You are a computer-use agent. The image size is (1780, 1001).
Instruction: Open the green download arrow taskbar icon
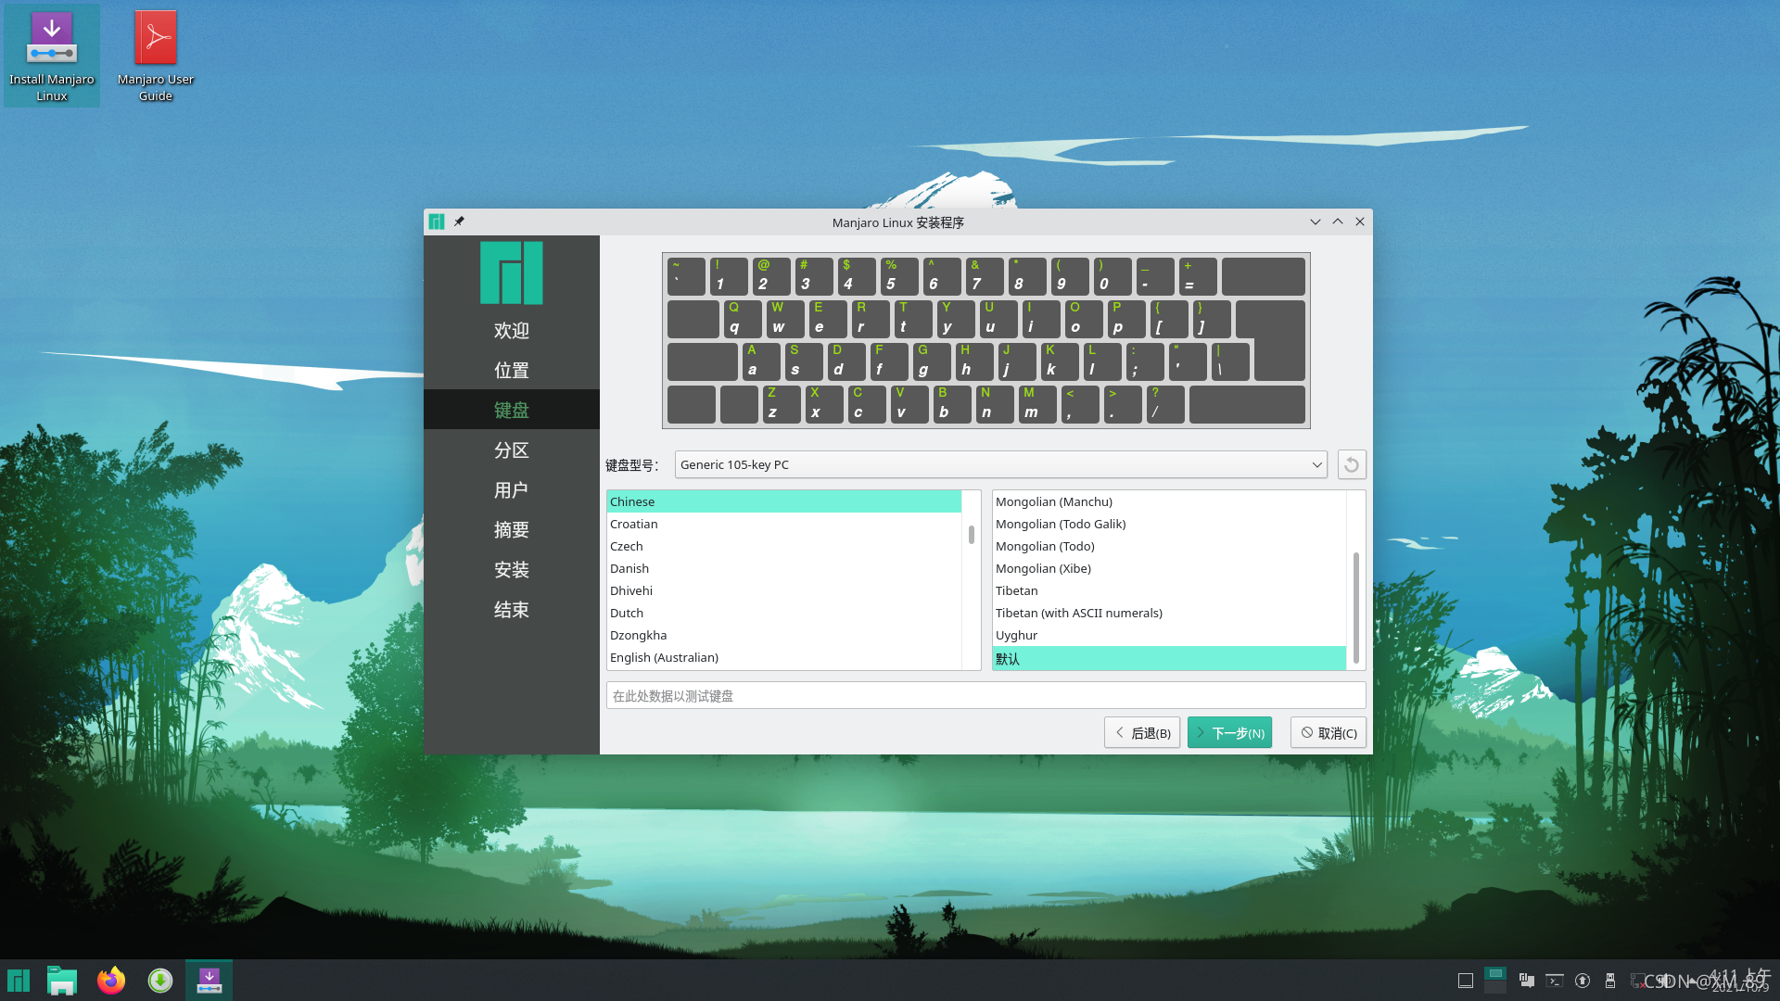[x=160, y=981]
